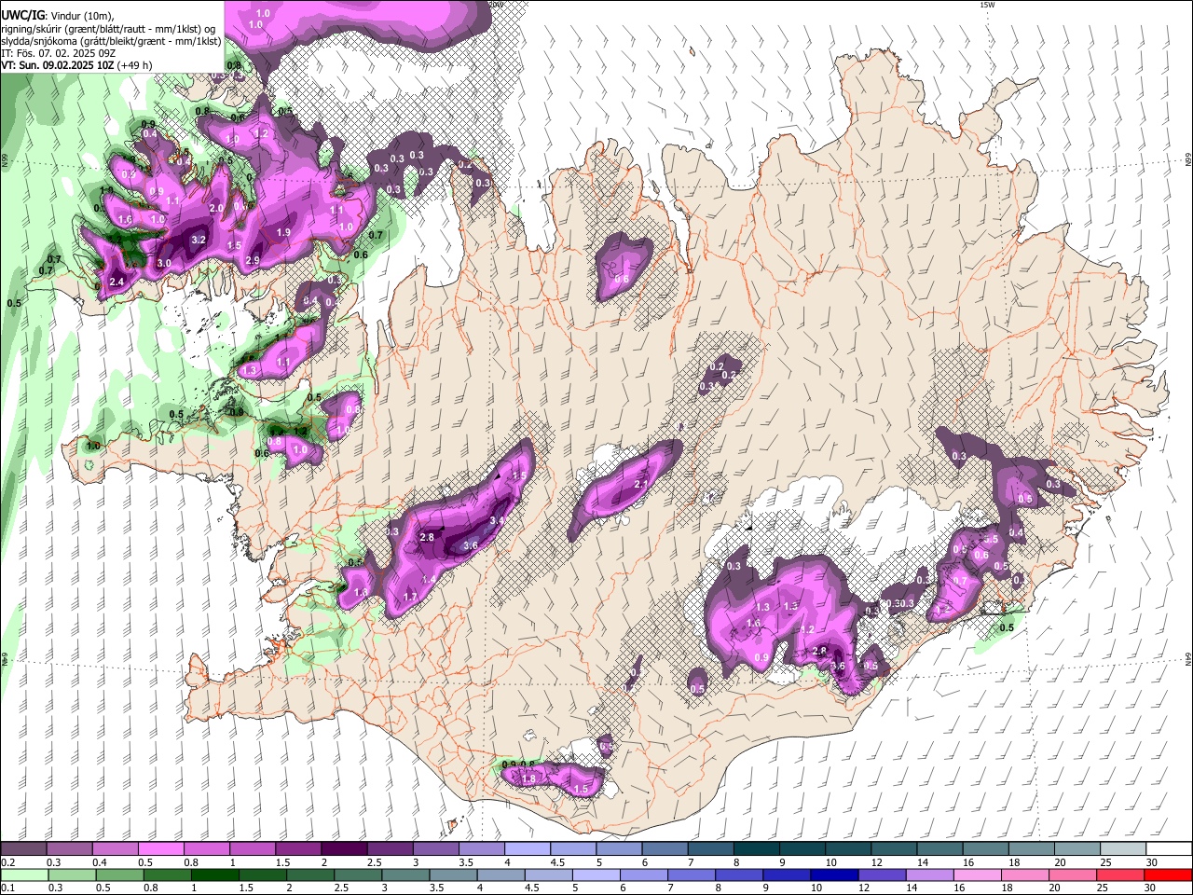The image size is (1193, 895).
Task: Click the 'IT: Fös. 07. 02. 2025 09Z' line
Action: (58, 53)
